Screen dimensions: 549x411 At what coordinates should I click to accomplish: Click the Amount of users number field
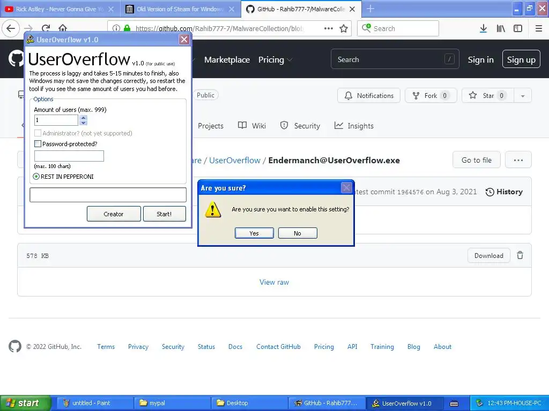tap(56, 120)
